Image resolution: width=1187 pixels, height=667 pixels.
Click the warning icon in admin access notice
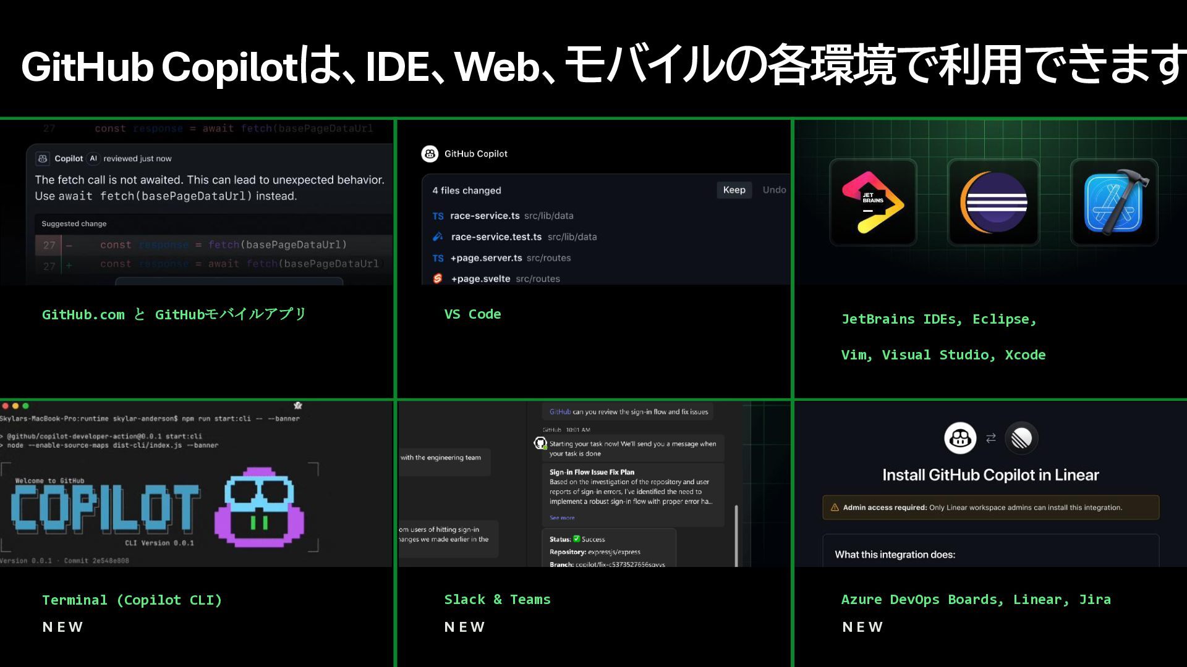tap(835, 508)
